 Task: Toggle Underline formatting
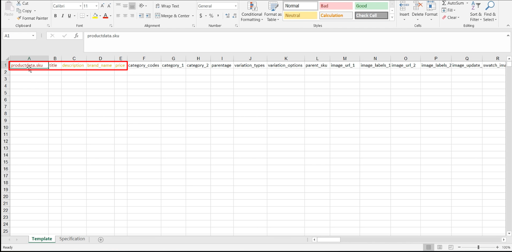pos(69,16)
